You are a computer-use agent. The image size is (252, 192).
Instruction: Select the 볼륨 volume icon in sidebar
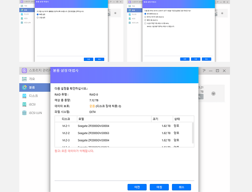coord(24,87)
